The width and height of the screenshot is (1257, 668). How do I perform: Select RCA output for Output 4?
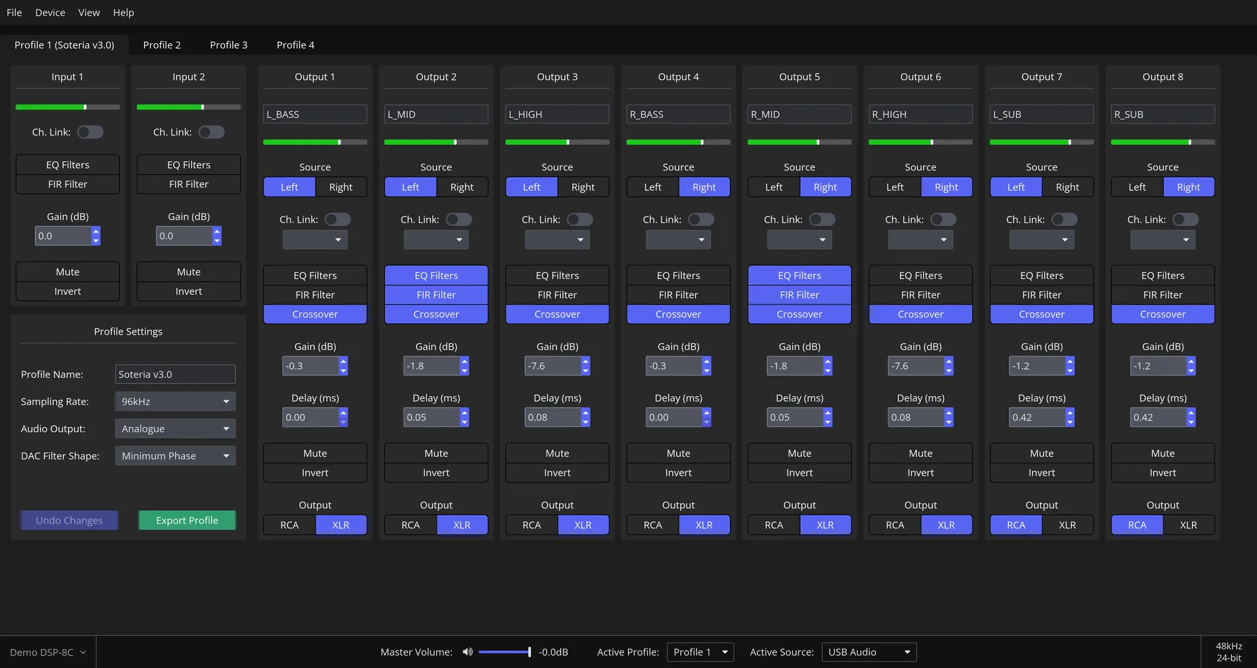click(x=653, y=525)
